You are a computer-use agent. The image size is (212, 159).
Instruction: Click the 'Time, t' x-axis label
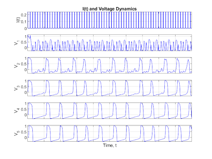point(110,145)
